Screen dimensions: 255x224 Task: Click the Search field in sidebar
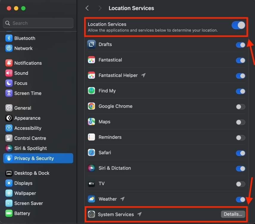coord(38,23)
